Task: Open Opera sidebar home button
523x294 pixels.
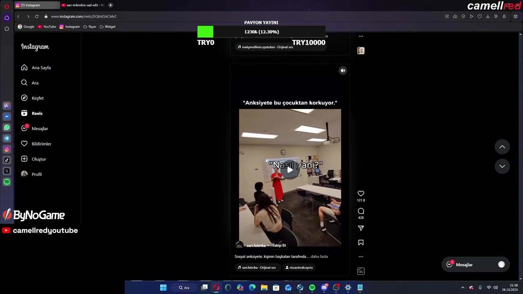Action: pos(7,18)
